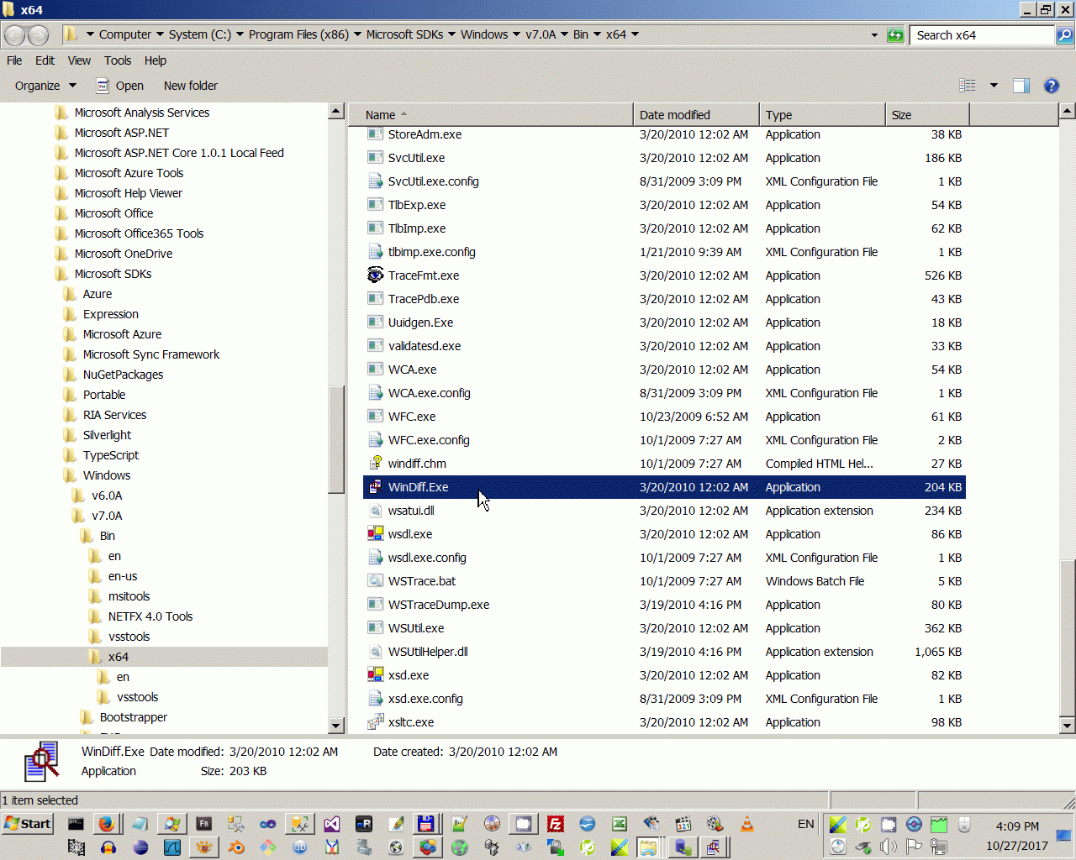Screen dimensions: 1076x860
Task: Click the change view icon in toolbar
Action: pos(968,86)
